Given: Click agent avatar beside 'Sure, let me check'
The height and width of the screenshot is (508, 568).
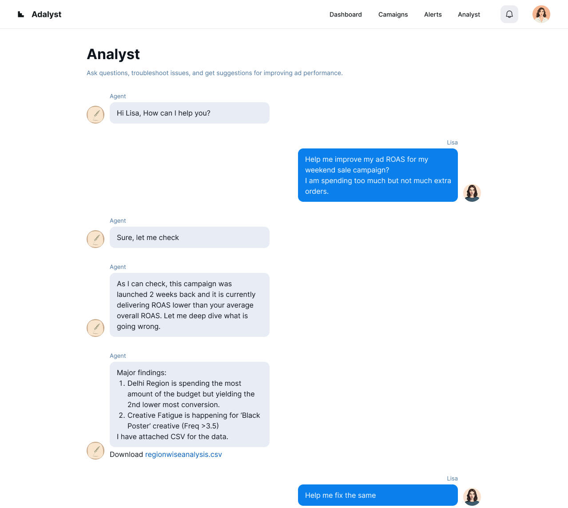Looking at the screenshot, I should (x=95, y=239).
